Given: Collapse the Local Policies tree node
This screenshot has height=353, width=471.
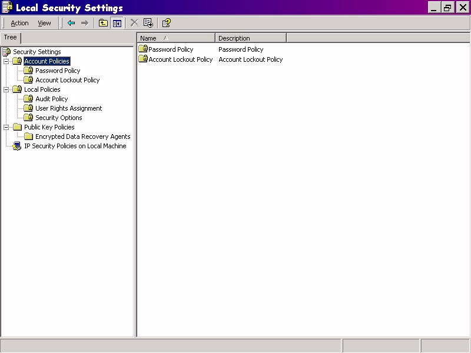Looking at the screenshot, I should point(6,89).
